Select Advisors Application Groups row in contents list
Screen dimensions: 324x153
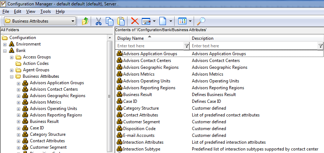tap(220, 54)
